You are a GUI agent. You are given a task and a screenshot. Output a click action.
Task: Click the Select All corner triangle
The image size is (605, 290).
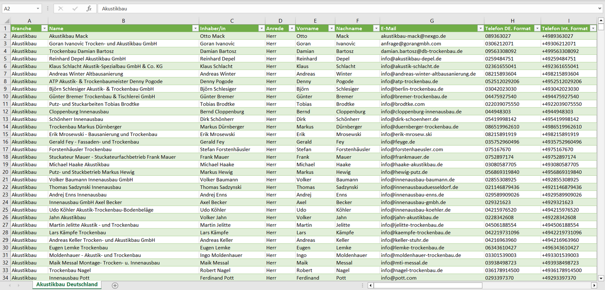[6, 21]
